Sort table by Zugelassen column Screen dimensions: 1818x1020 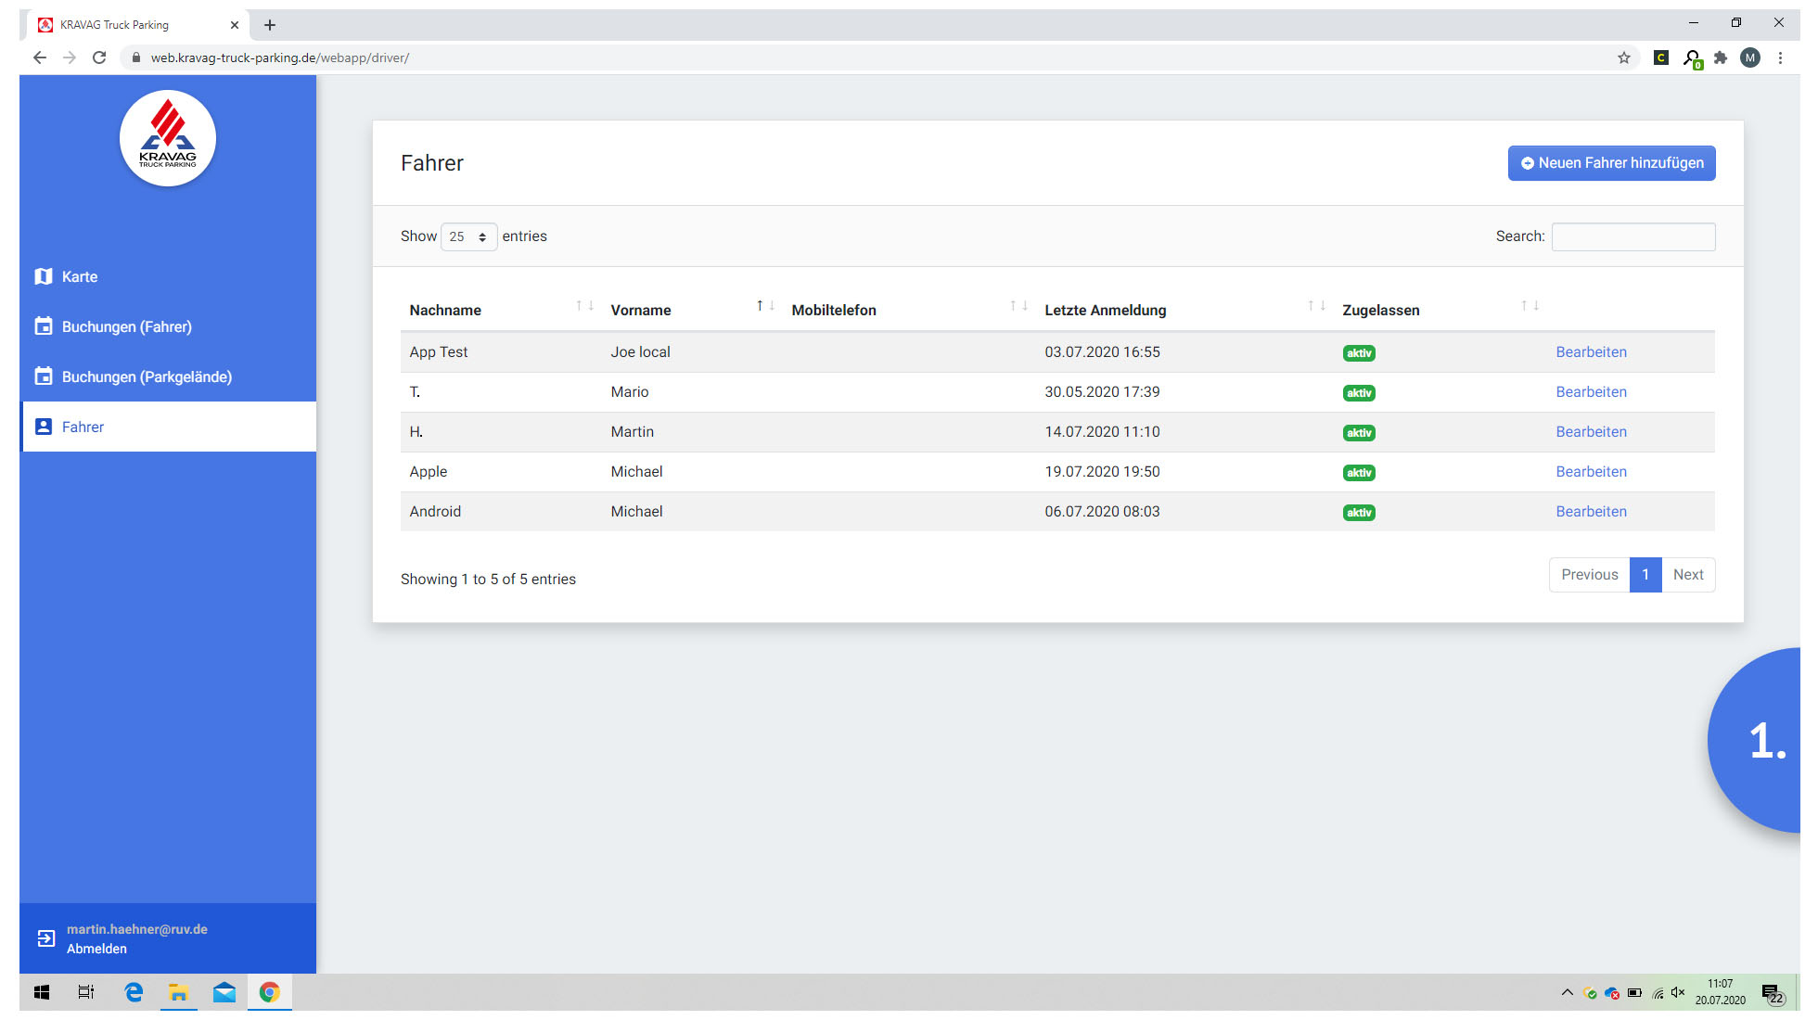(1380, 310)
